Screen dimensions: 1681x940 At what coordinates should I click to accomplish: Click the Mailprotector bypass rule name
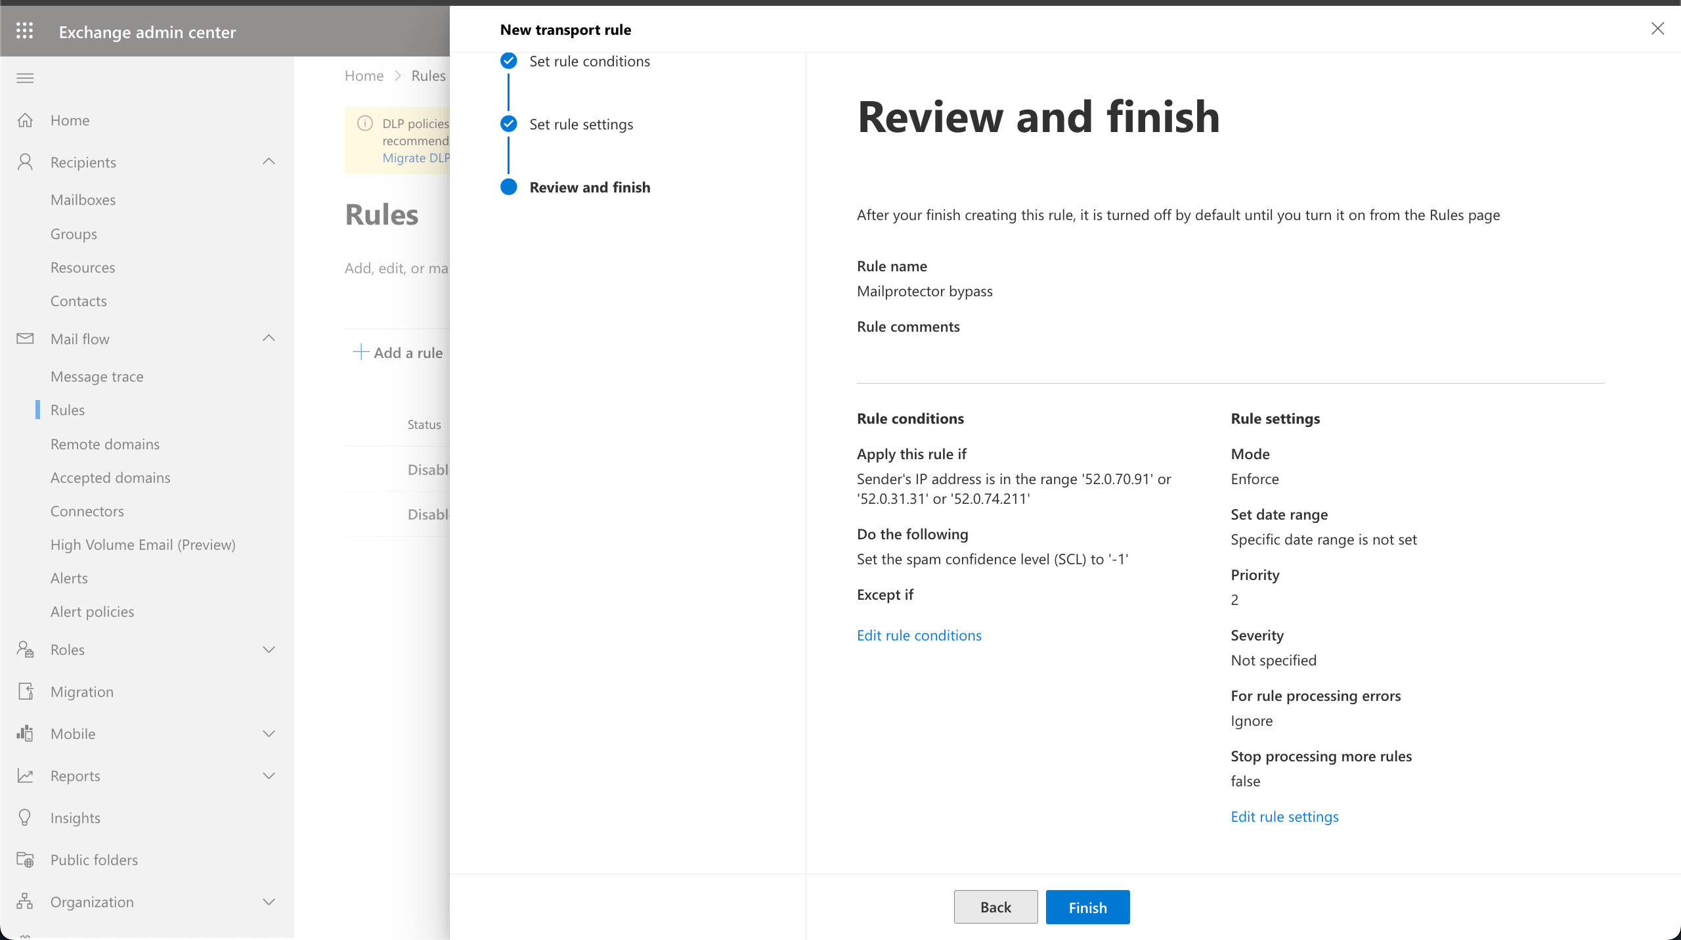[x=925, y=291]
